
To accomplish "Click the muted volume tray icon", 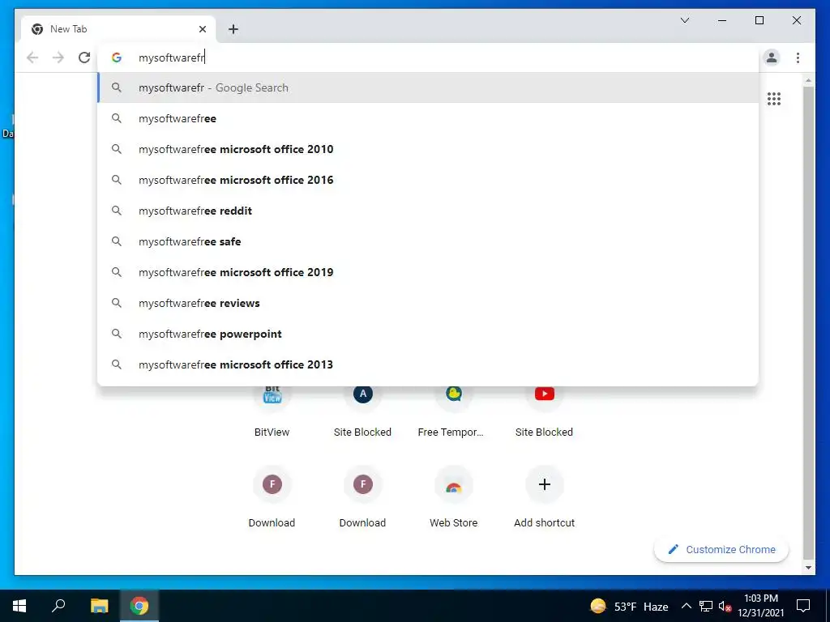I will [725, 606].
